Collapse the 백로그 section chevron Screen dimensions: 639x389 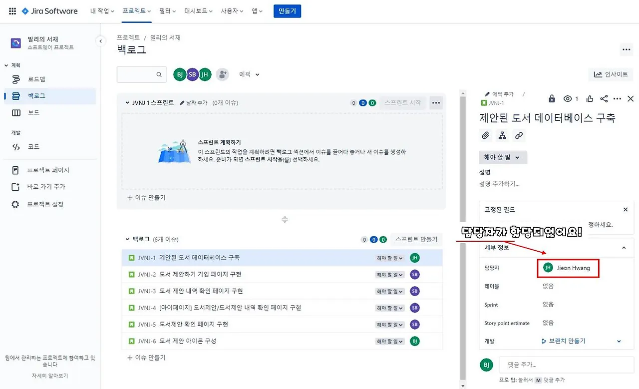coord(128,239)
